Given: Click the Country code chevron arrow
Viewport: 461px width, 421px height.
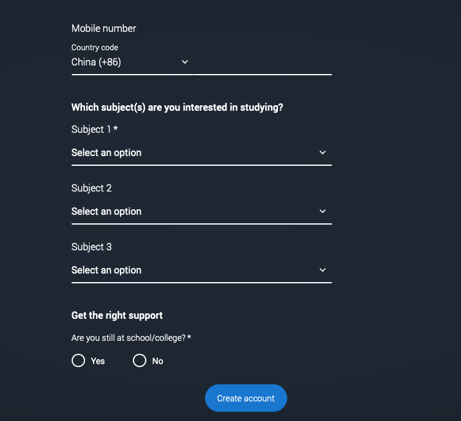Looking at the screenshot, I should click(185, 62).
